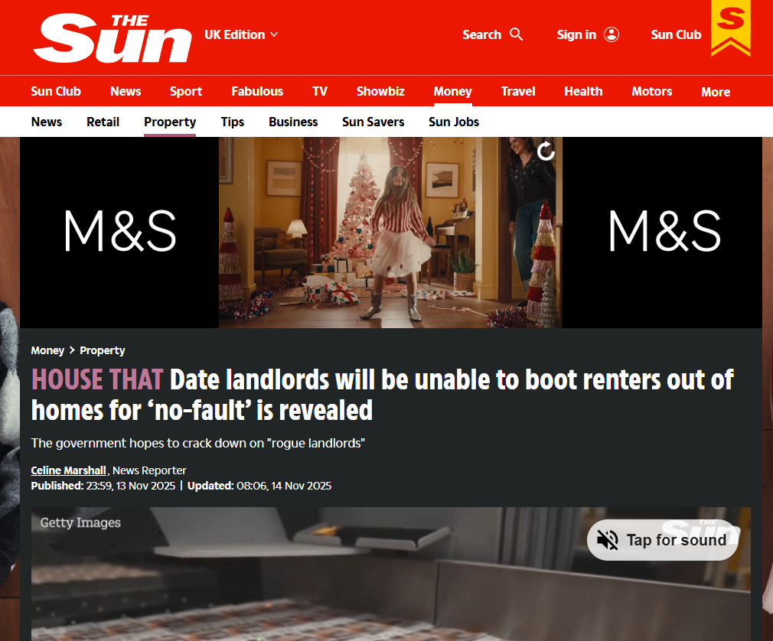Tap for sound on the article video

point(663,540)
